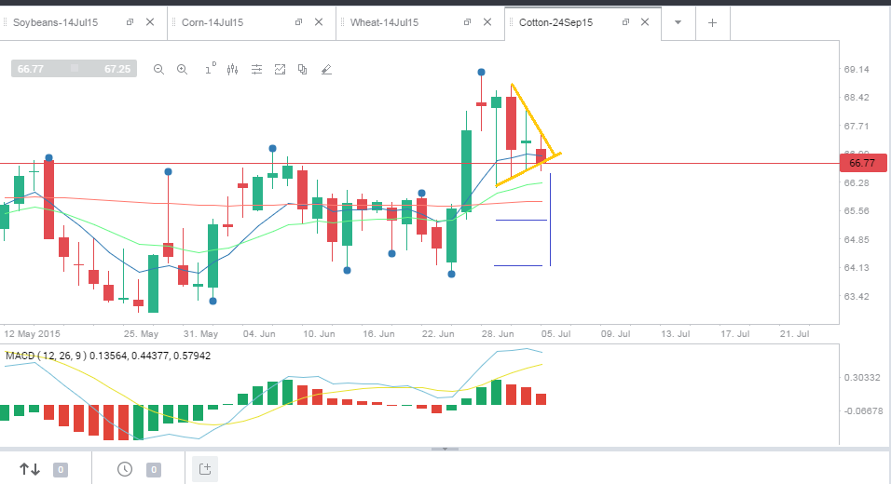Viewport: 891px width, 484px height.
Task: Open the 1D timeframe selector
Action: click(211, 69)
